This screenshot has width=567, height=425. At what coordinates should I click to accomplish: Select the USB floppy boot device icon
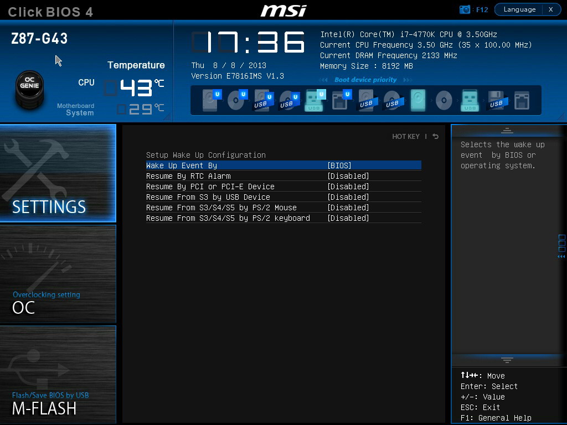[x=498, y=100]
